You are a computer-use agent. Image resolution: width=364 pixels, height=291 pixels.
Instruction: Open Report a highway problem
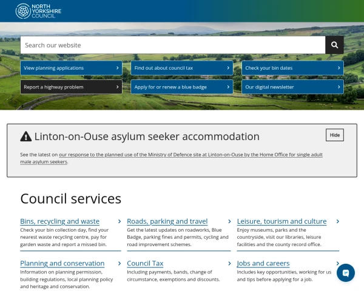pyautogui.click(x=71, y=87)
